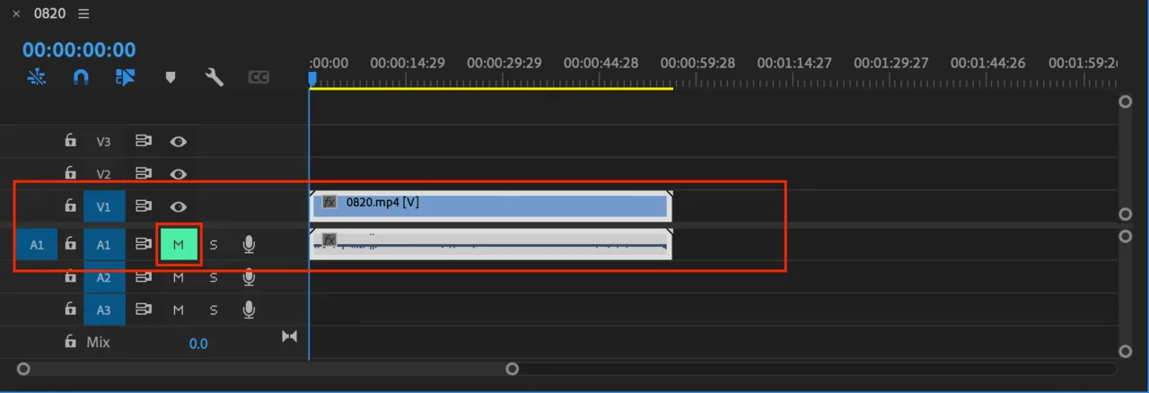Screen dimensions: 1149x393
Task: Click the blue playhead marker in ruler
Action: (x=312, y=79)
